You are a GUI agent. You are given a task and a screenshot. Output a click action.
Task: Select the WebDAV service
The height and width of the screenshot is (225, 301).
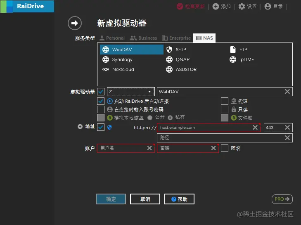point(132,50)
